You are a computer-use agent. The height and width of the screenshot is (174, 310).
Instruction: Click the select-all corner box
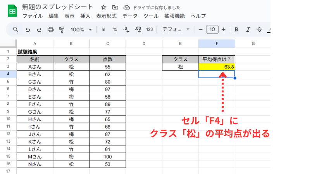(8, 43)
